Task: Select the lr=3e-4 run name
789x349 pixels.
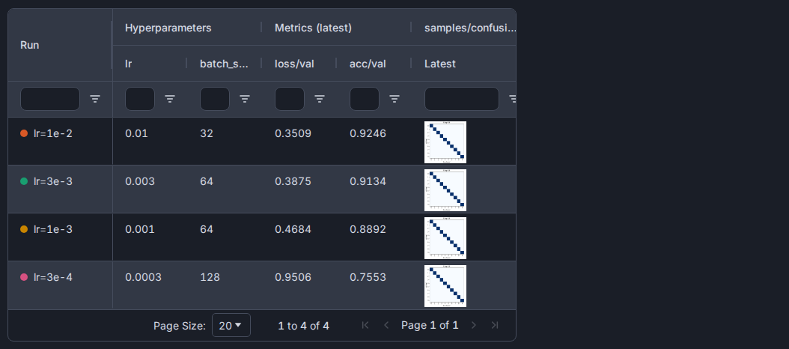Action: coord(53,277)
